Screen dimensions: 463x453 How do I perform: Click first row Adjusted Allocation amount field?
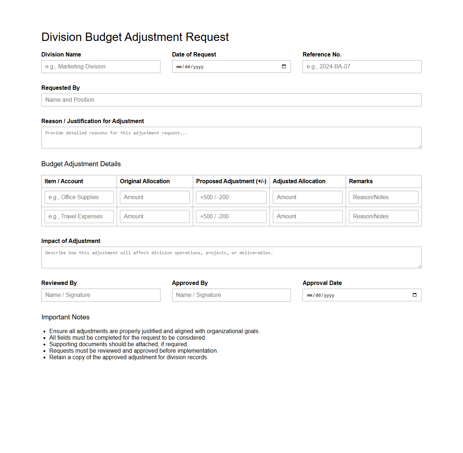coord(307,197)
